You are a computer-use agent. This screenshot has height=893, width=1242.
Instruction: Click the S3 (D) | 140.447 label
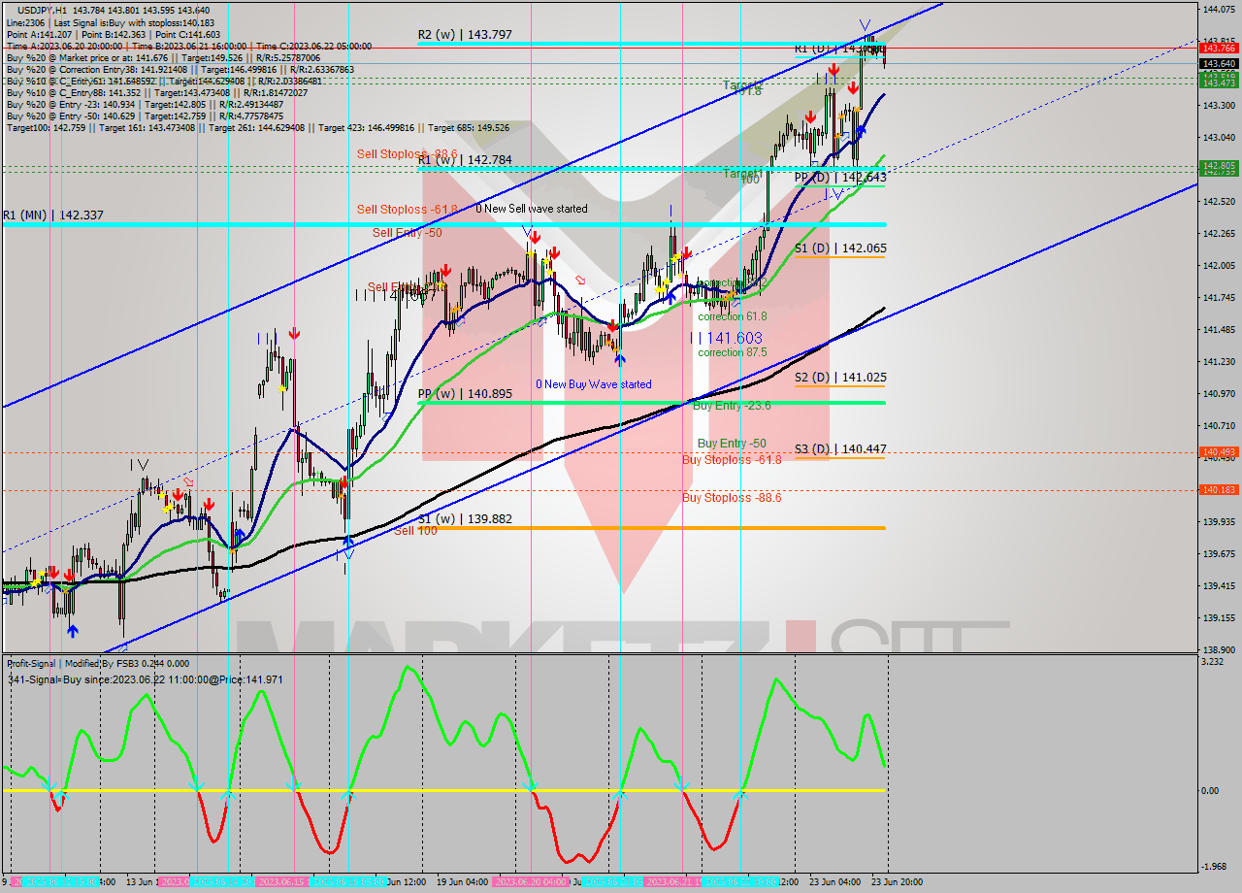(x=840, y=449)
